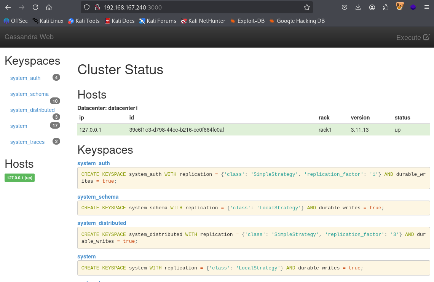Click the browser back arrow
This screenshot has height=282, width=434.
click(x=8, y=7)
